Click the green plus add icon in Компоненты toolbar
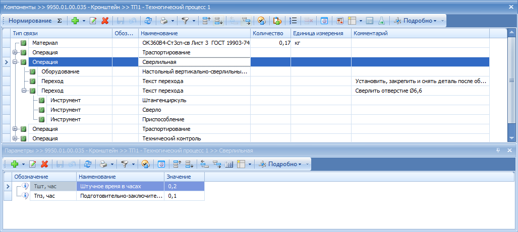The height and width of the screenshot is (232, 518). (x=75, y=21)
